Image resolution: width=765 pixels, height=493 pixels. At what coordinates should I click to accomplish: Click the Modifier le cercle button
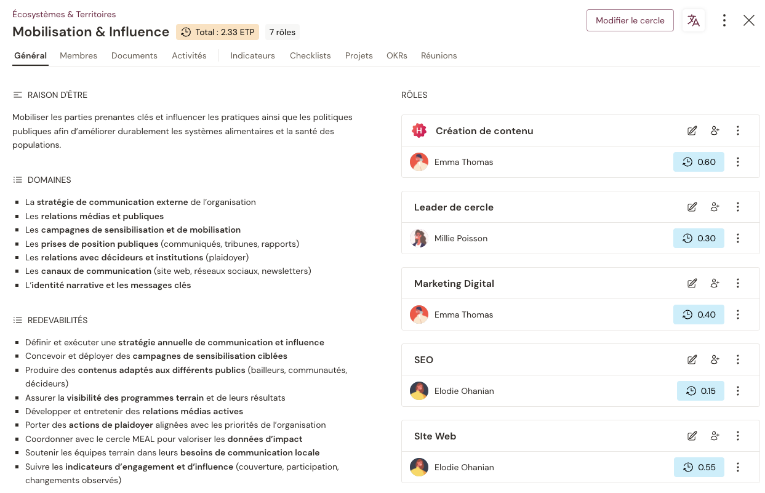point(630,20)
